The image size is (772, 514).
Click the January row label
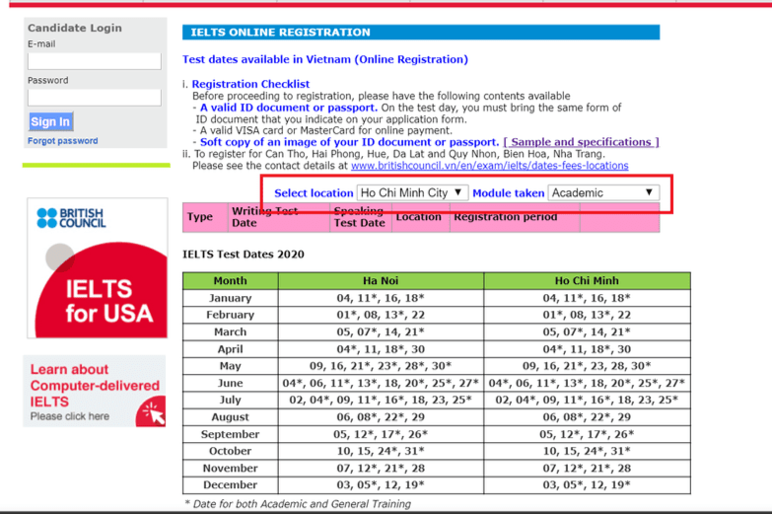pyautogui.click(x=231, y=298)
